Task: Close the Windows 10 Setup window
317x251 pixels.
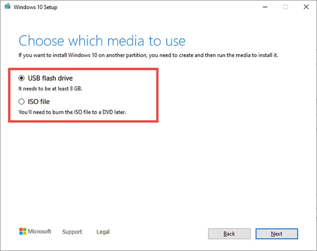Action: (306, 7)
